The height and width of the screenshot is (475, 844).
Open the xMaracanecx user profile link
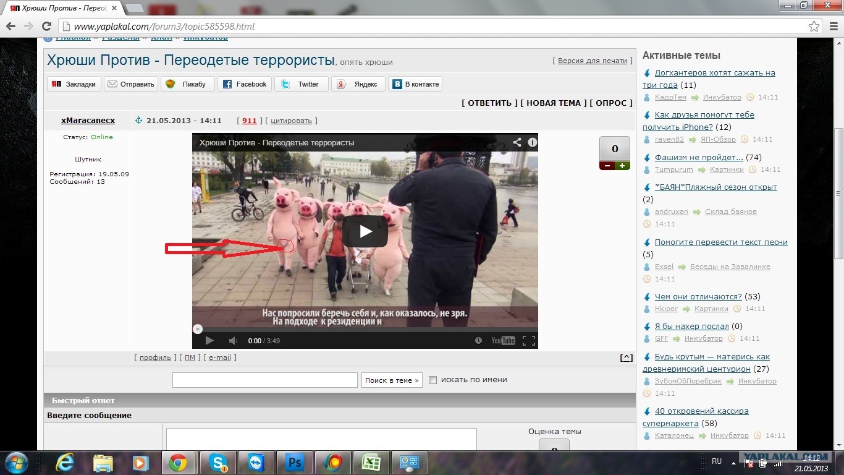tap(88, 121)
